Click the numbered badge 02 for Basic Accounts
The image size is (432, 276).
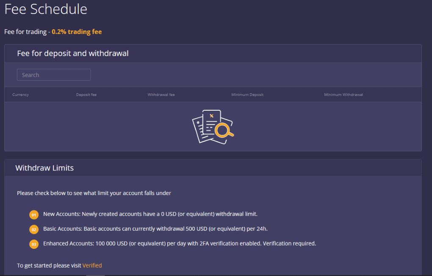pyautogui.click(x=33, y=229)
